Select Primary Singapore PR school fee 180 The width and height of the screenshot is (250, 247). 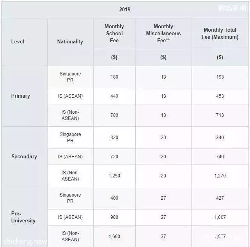114,77
